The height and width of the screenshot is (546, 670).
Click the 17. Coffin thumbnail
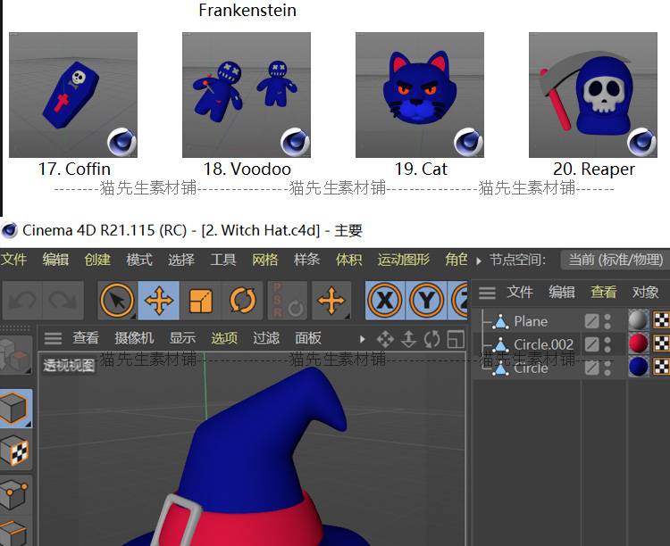pyautogui.click(x=73, y=95)
